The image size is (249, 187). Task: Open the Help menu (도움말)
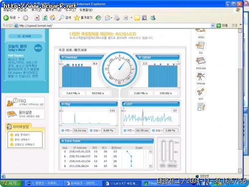click(x=86, y=10)
